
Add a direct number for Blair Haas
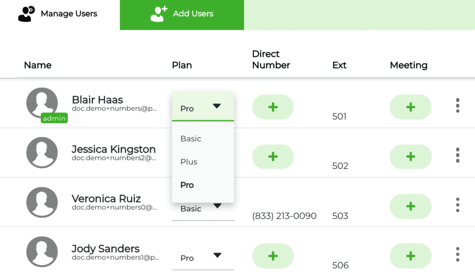[273, 107]
